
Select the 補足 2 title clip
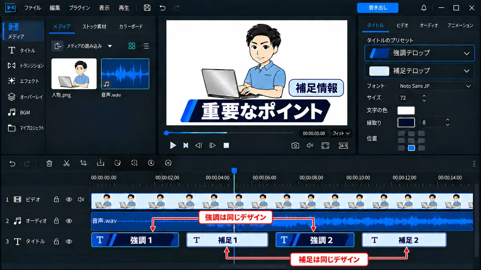click(x=404, y=240)
